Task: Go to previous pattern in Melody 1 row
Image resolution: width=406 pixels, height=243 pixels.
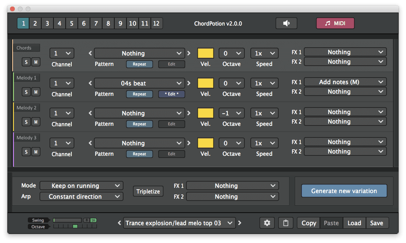Action: tap(90, 83)
